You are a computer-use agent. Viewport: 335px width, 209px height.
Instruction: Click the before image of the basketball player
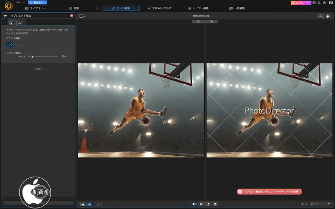point(141,110)
